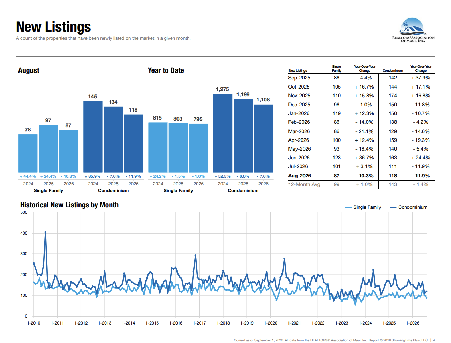Screen dimensions: 451x343
Task: Click the August 2024 Condominium bar labeled 145
Action: pyautogui.click(x=93, y=137)
